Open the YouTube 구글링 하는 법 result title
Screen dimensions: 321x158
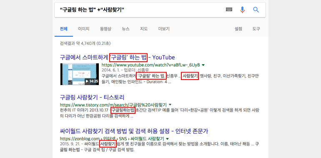click(x=117, y=57)
